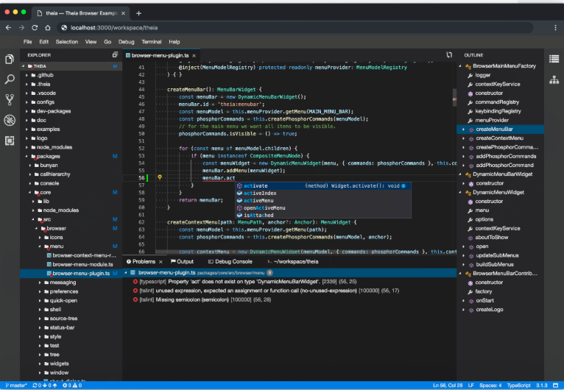The width and height of the screenshot is (564, 390).
Task: Switch to the Debug Console tab
Action: (233, 261)
